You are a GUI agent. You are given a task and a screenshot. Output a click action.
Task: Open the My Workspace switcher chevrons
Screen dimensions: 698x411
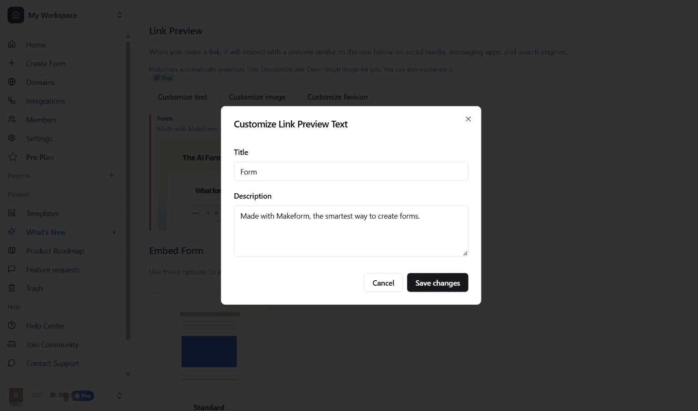[x=120, y=15]
